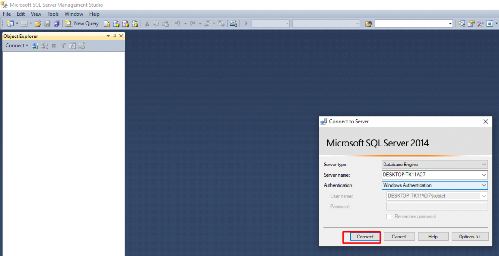499x256 pixels.
Task: Click the Navigate Backward icon
Action: click(208, 23)
